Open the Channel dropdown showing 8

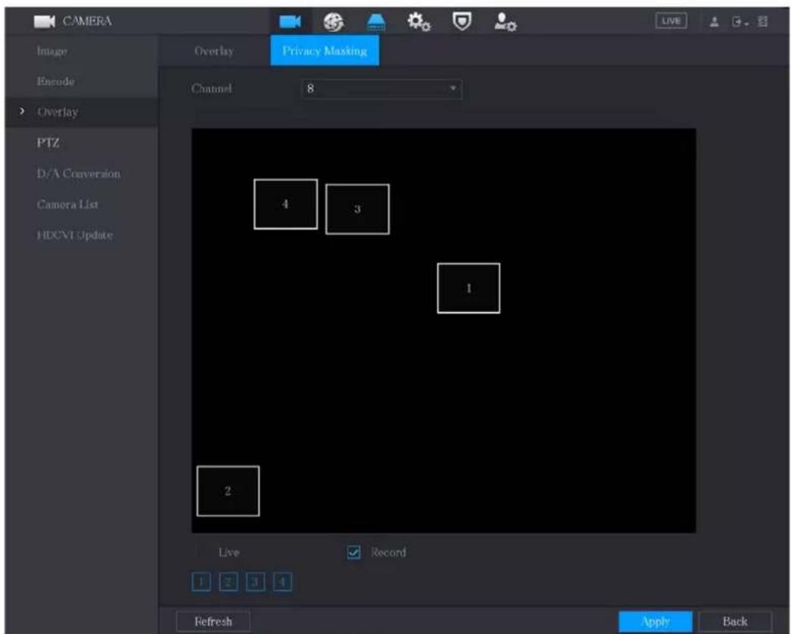tap(382, 89)
